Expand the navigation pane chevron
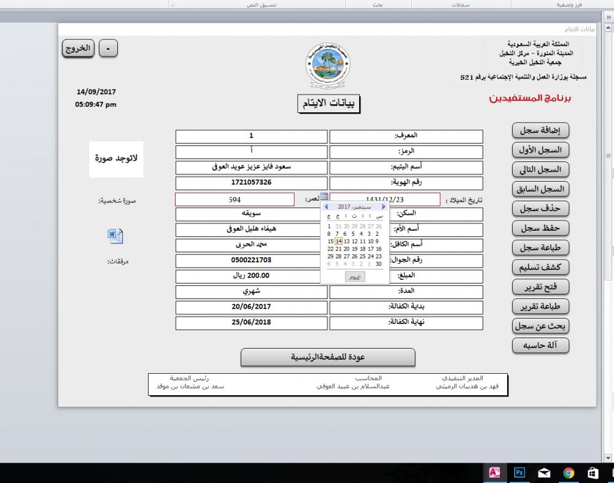 tap(608, 18)
